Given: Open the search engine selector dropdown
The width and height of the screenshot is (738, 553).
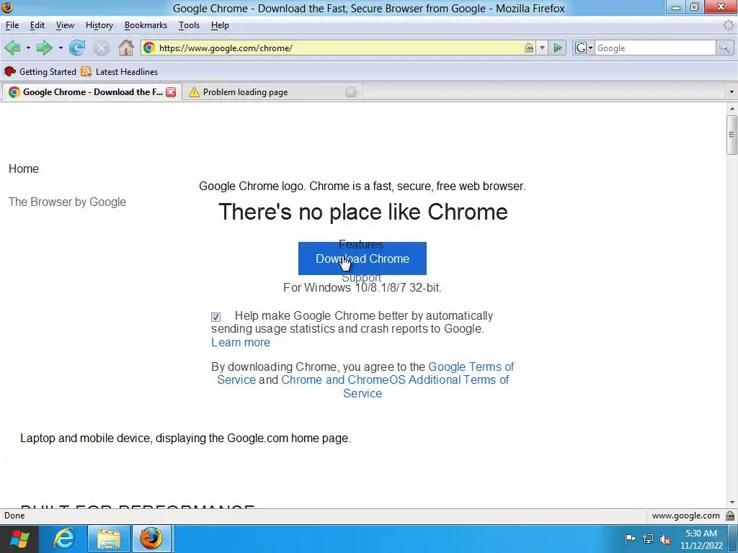Looking at the screenshot, I should tap(584, 48).
